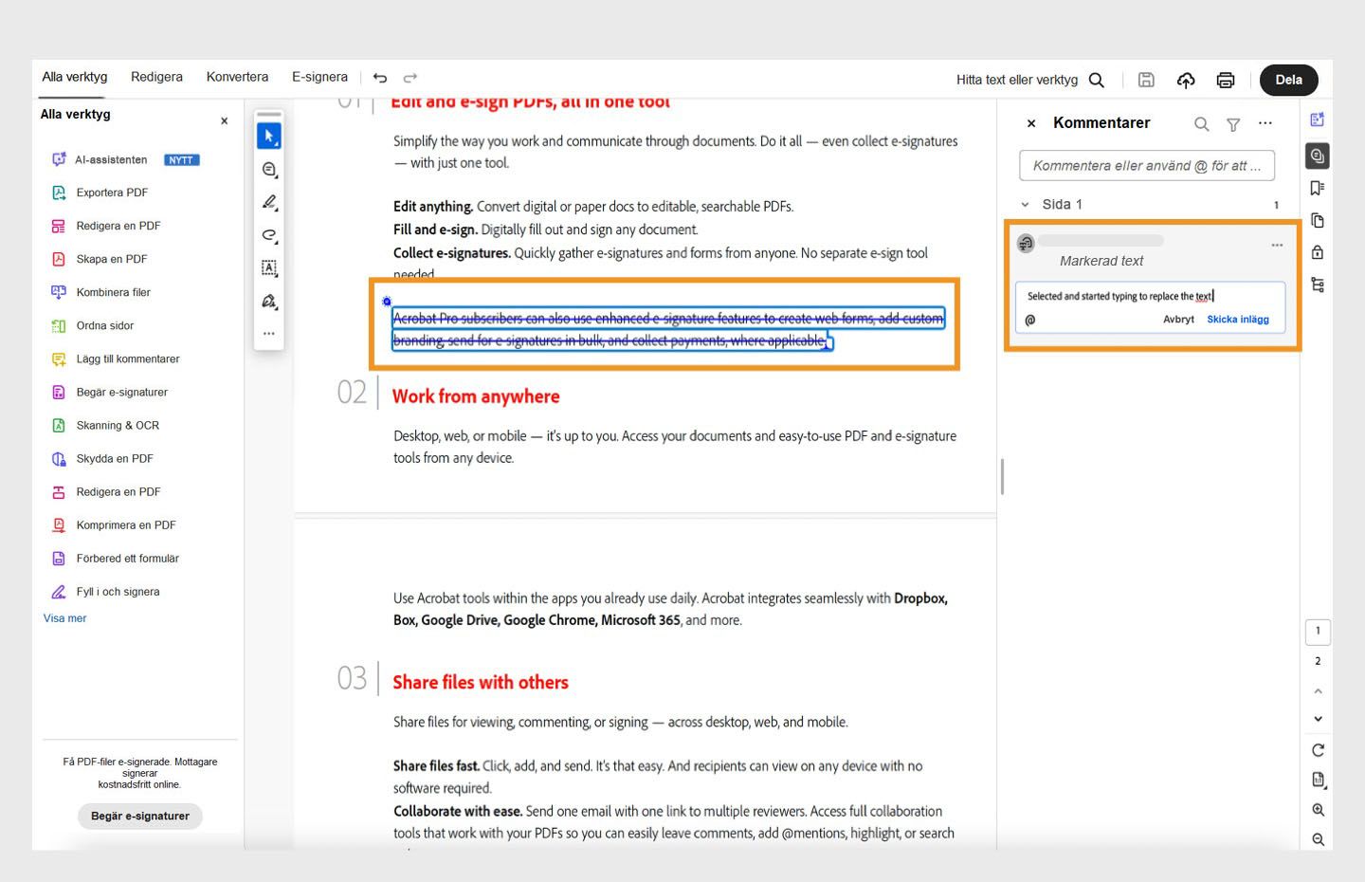
Task: Close the Kommentarer panel
Action: [x=1031, y=123]
